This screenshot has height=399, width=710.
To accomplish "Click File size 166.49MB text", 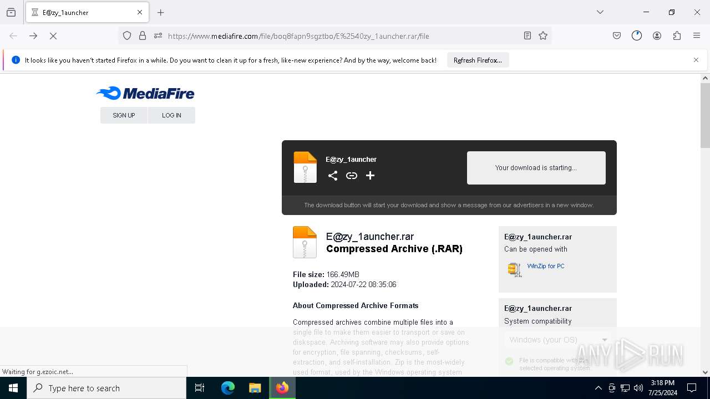I will [326, 274].
